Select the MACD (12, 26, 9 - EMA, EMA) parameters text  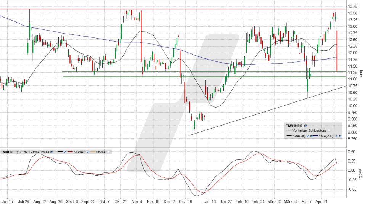33,151
